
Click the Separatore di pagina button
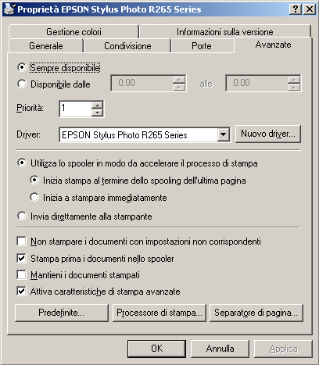coord(256,313)
